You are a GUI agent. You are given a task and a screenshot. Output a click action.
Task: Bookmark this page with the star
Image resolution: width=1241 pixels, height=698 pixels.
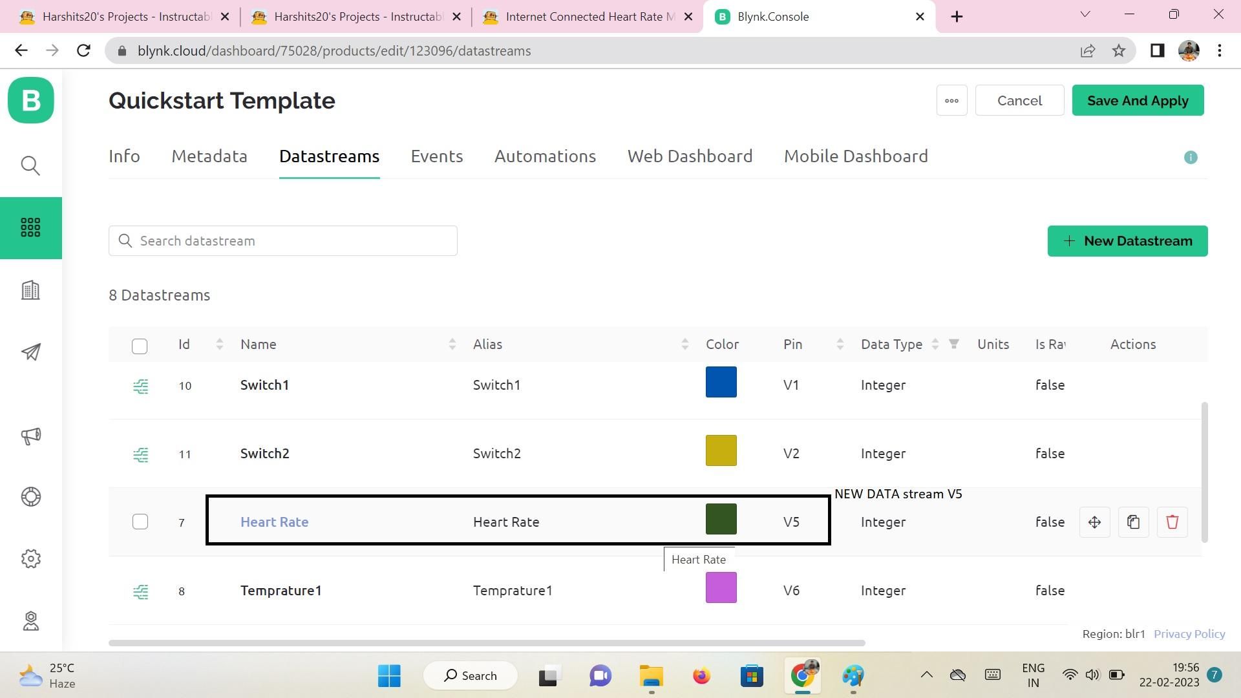pyautogui.click(x=1119, y=50)
